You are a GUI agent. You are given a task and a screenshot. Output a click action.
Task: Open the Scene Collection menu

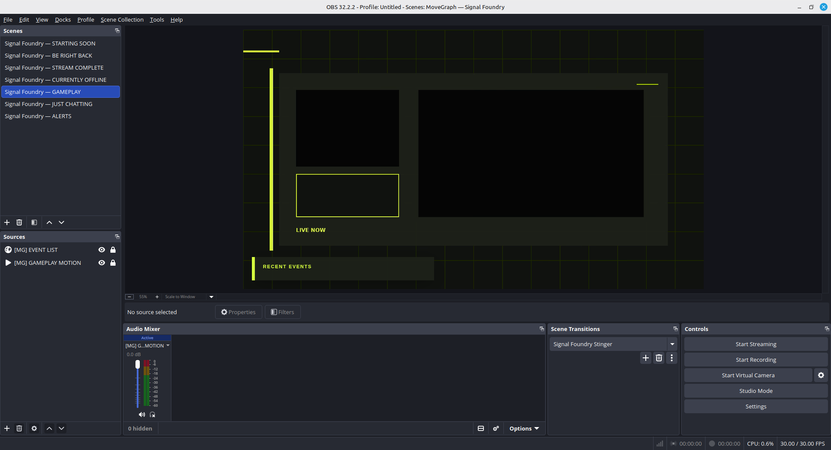[x=122, y=19]
